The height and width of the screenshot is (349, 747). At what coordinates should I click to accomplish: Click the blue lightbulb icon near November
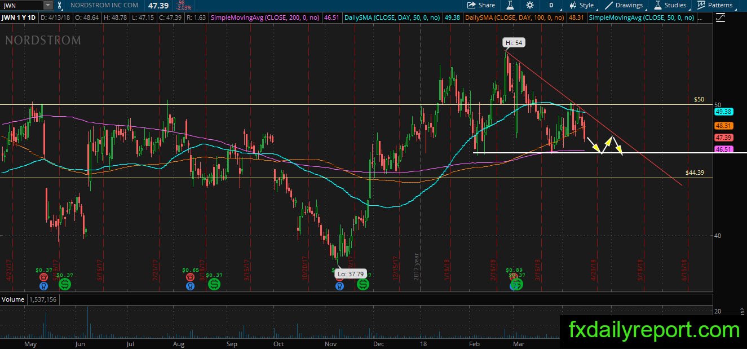pos(339,286)
